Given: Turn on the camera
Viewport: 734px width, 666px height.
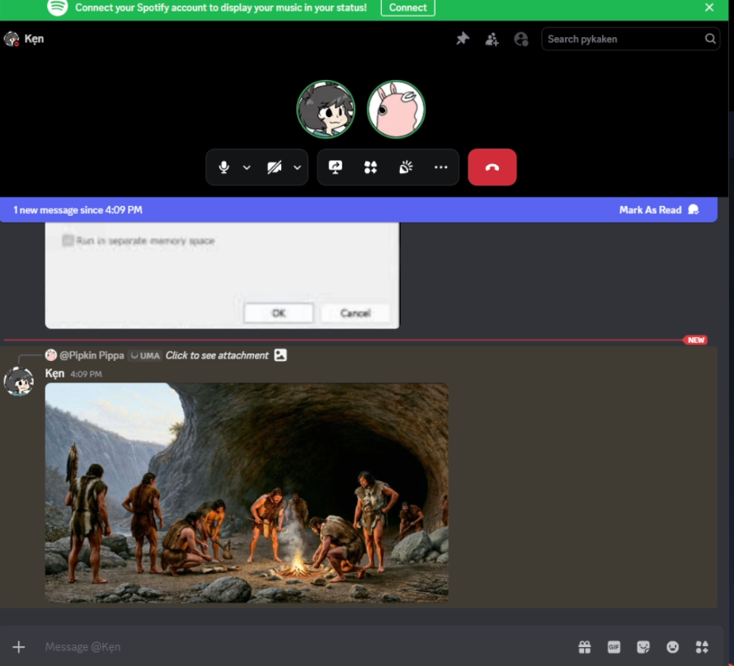Looking at the screenshot, I should coord(275,167).
